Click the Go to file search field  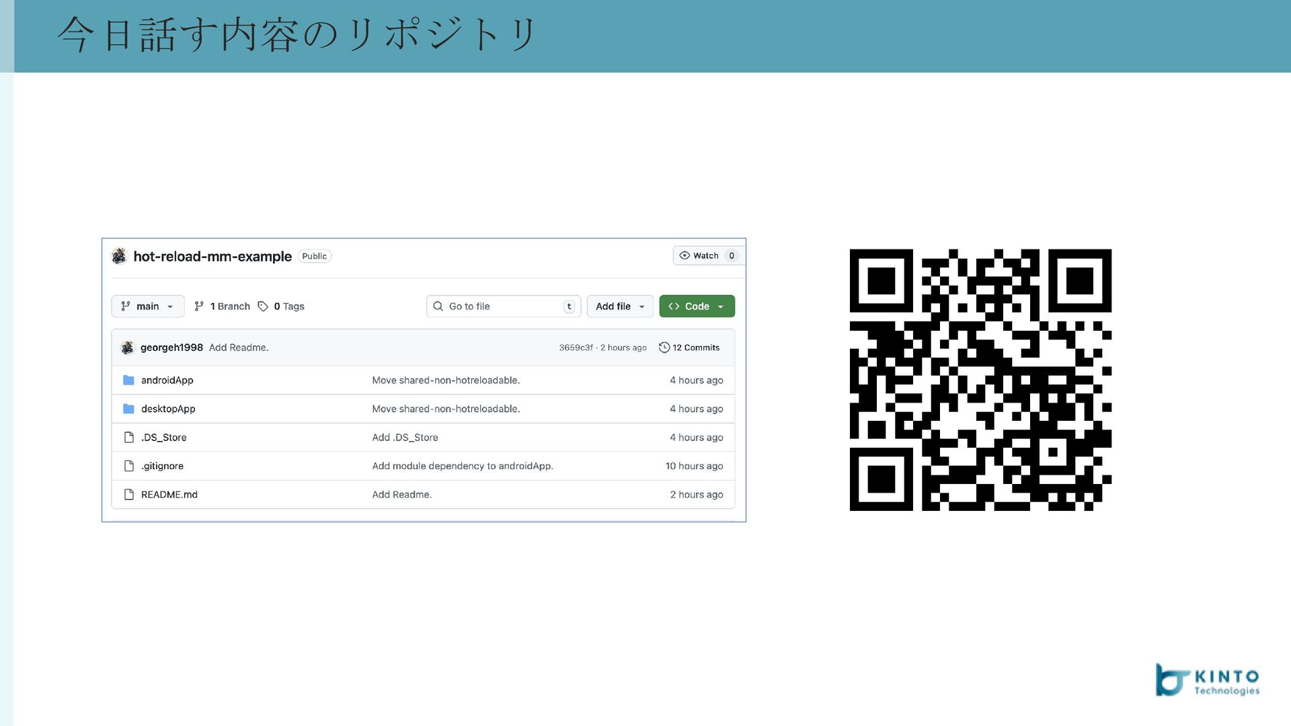pyautogui.click(x=498, y=307)
